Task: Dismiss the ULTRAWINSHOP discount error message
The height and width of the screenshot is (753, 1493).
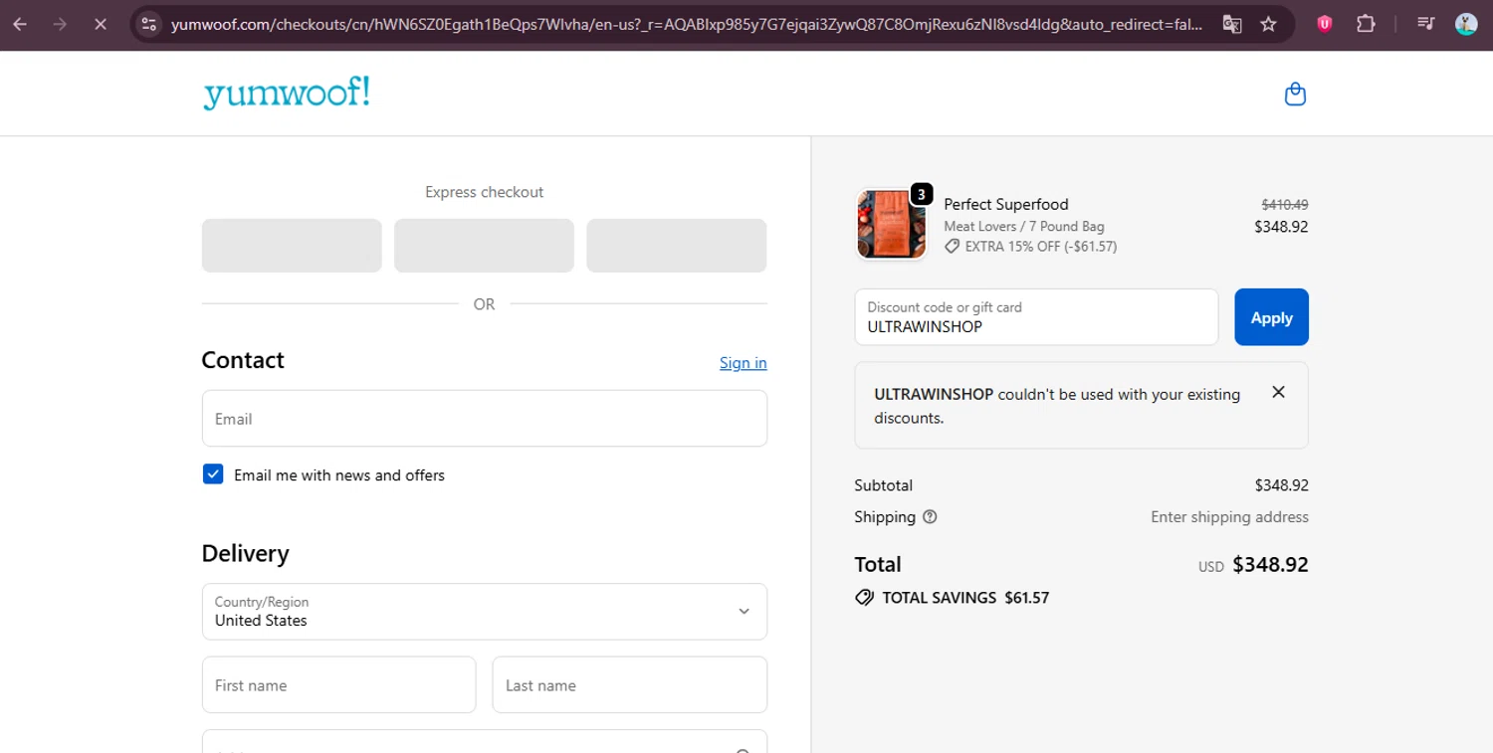Action: pos(1278,392)
